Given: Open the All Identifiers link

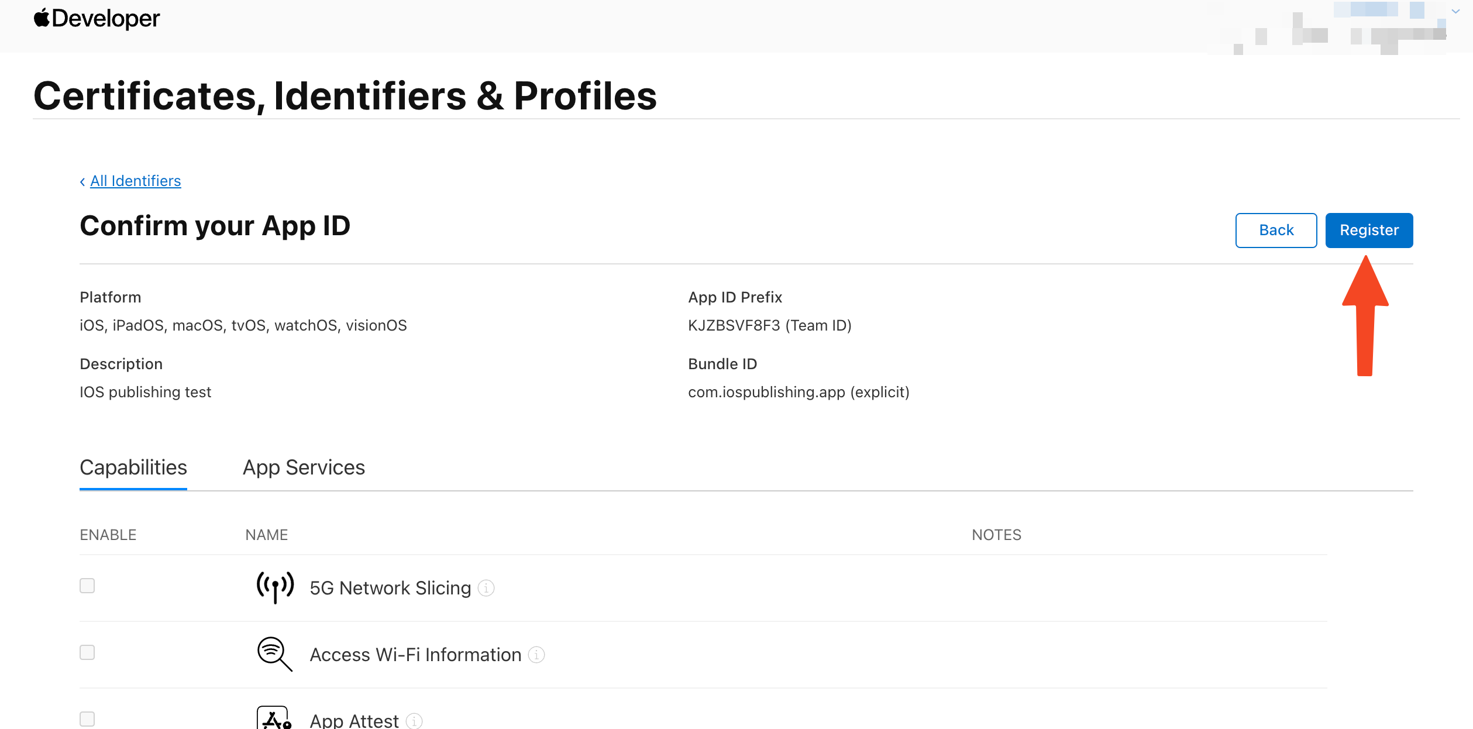Looking at the screenshot, I should click(136, 181).
